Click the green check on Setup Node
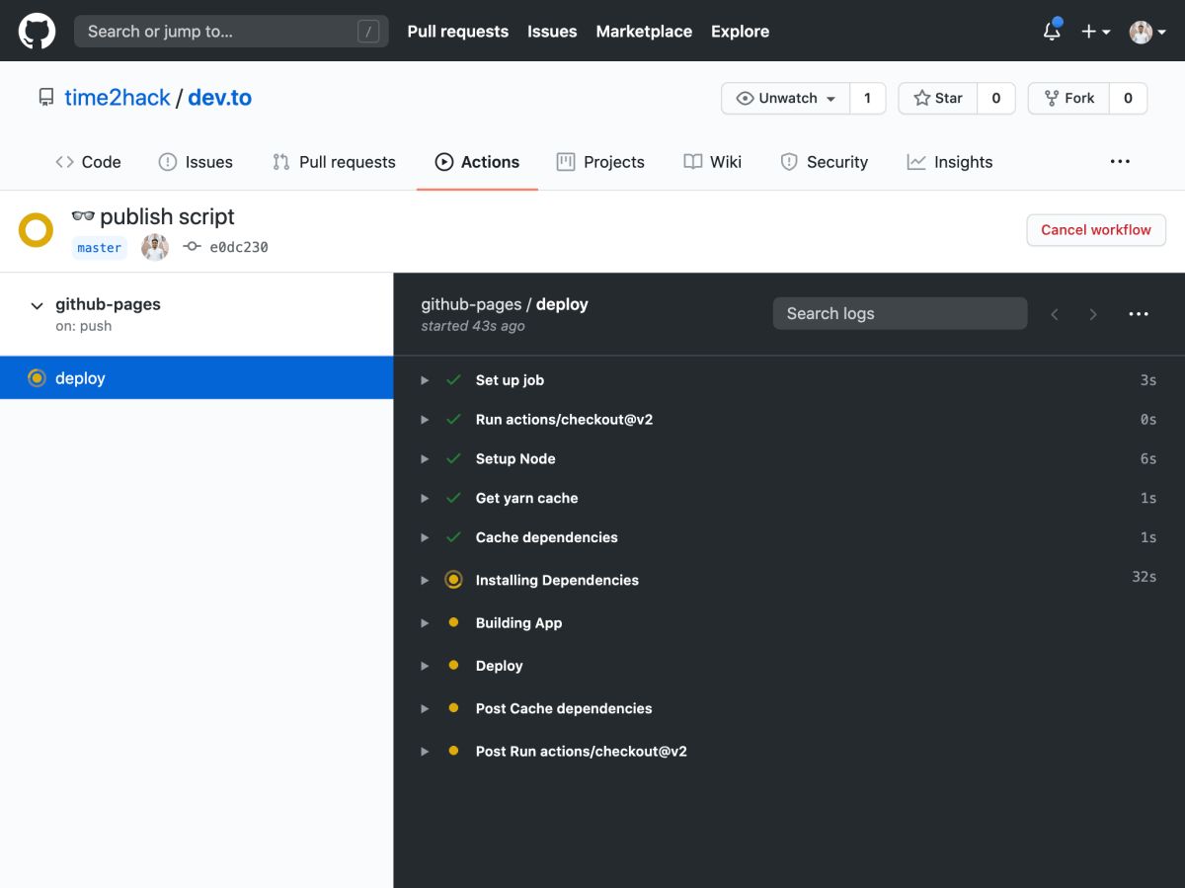 pos(453,459)
